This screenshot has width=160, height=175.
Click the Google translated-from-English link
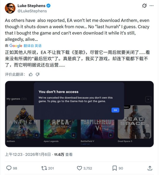coord(25,46)
